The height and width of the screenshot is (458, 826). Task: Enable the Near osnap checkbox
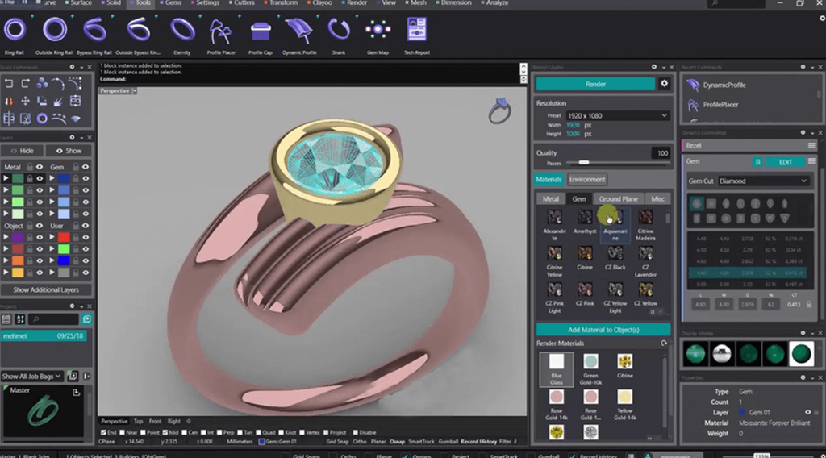pos(123,433)
